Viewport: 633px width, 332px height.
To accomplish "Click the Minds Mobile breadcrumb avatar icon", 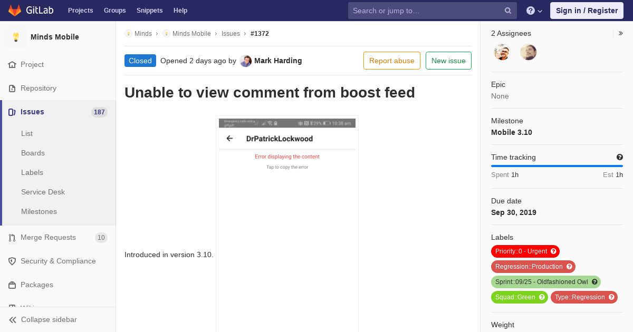I will pos(166,33).
